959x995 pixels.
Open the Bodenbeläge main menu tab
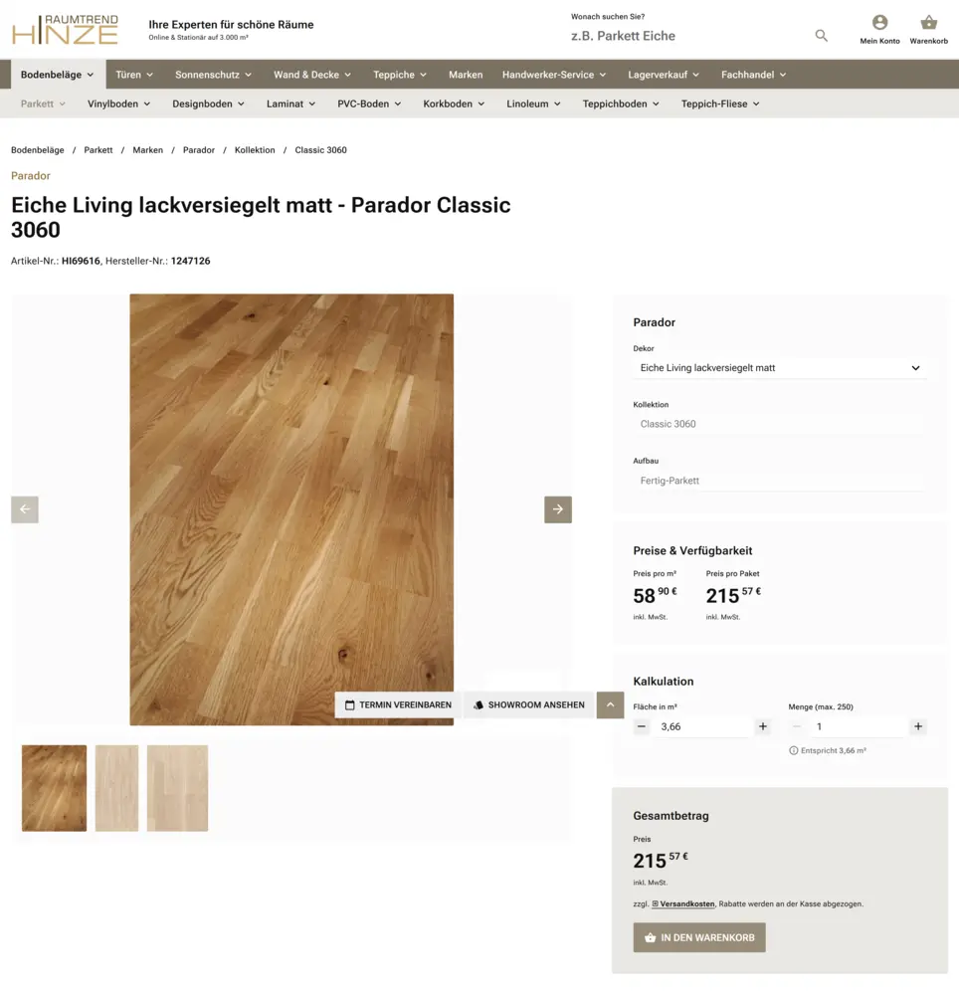click(x=57, y=75)
